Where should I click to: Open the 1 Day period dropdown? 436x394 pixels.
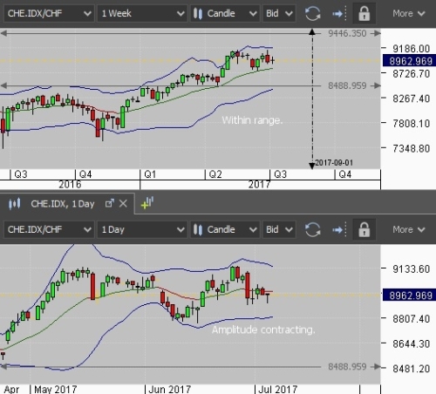[142, 230]
